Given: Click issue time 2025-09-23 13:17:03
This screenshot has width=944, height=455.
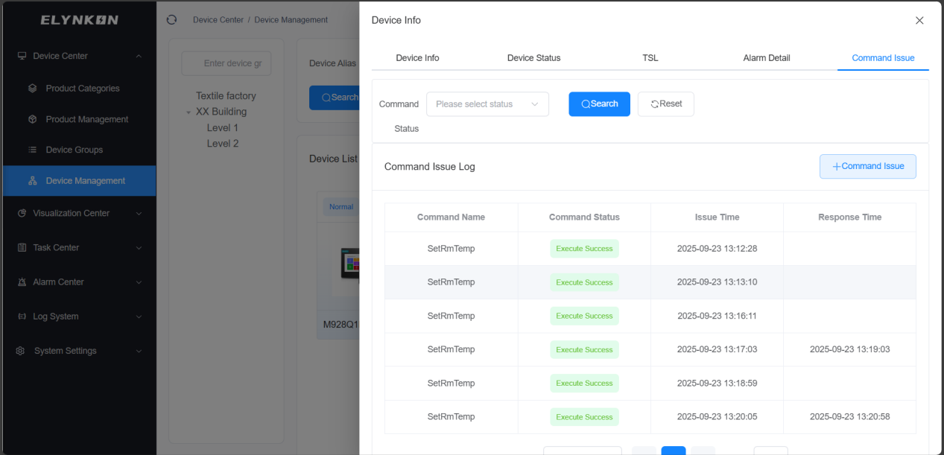Looking at the screenshot, I should tap(717, 349).
